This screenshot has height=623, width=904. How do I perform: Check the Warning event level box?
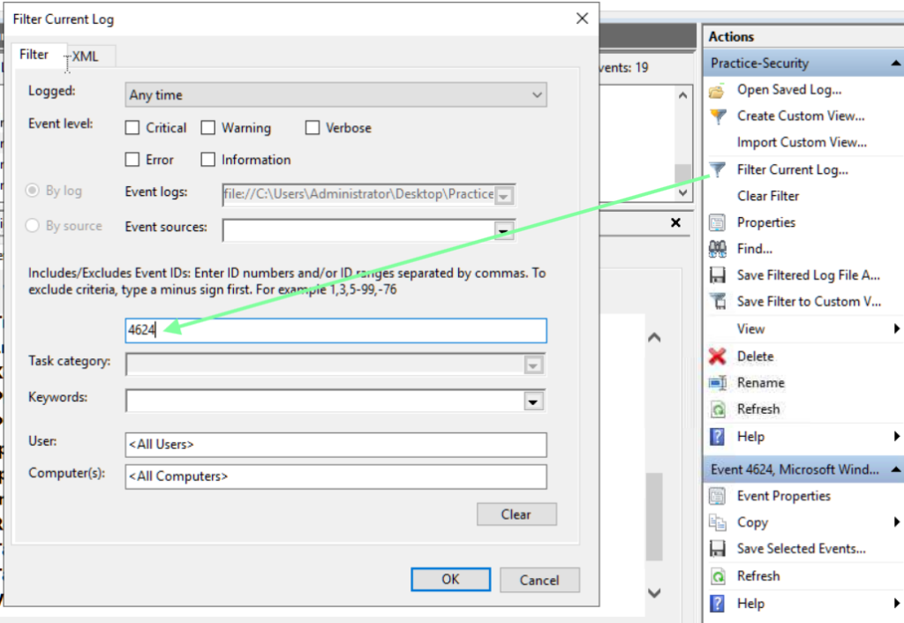[x=208, y=128]
